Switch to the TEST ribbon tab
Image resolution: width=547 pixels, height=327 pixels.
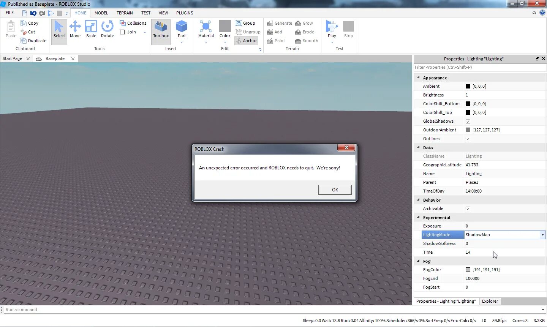[146, 13]
